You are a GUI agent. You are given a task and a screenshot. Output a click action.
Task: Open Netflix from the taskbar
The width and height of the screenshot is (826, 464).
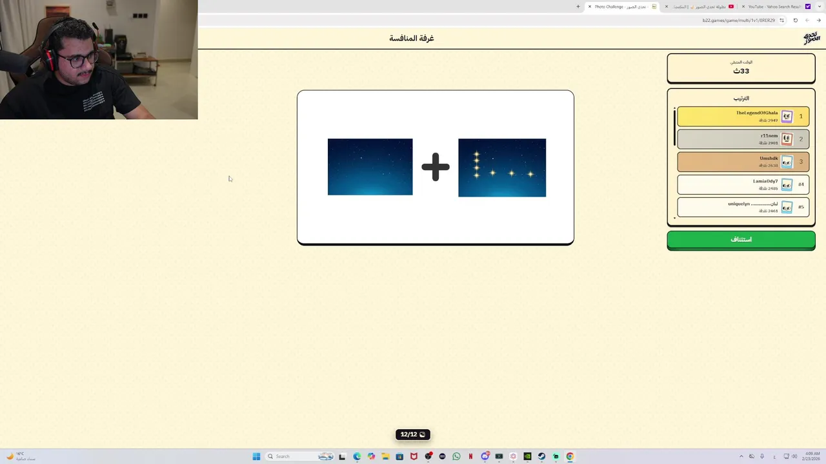pyautogui.click(x=470, y=456)
